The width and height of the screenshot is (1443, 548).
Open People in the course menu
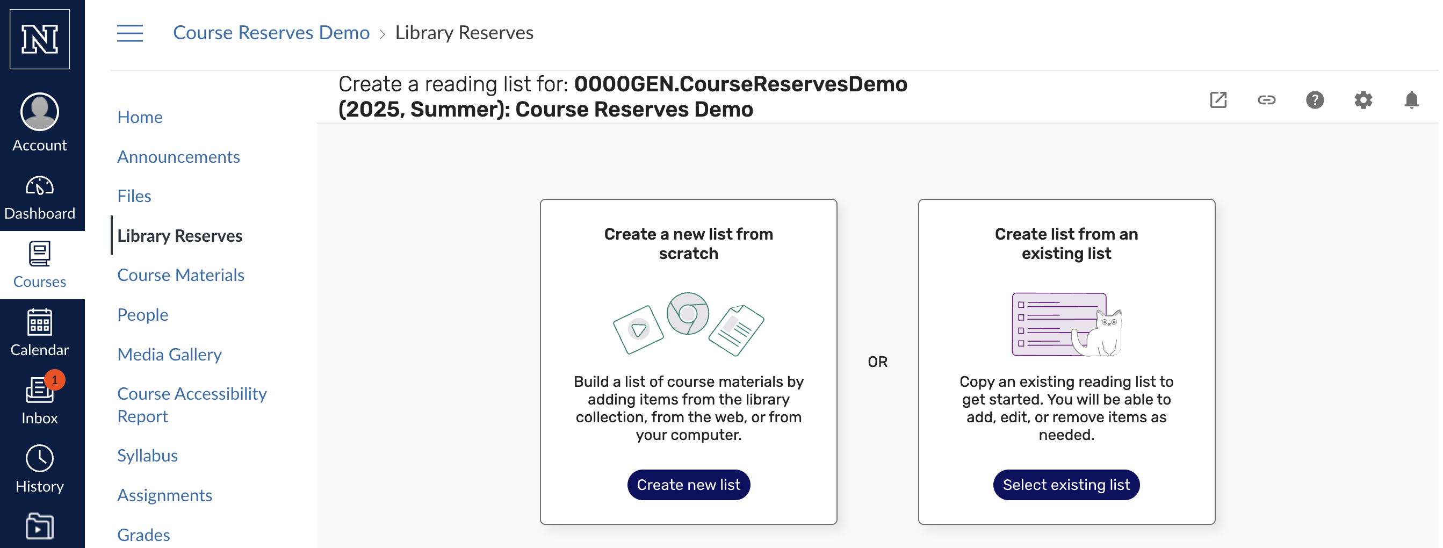point(142,314)
